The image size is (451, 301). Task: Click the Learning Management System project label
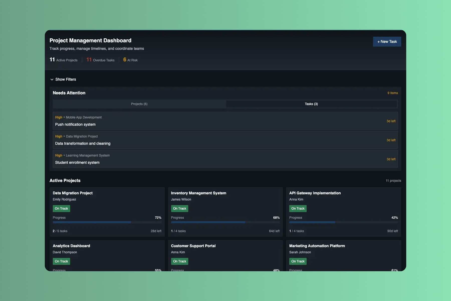pyautogui.click(x=88, y=156)
